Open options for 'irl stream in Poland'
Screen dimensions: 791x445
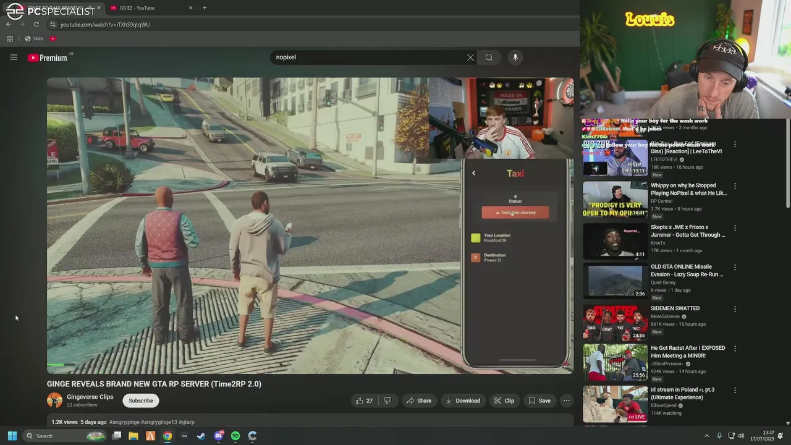[735, 391]
